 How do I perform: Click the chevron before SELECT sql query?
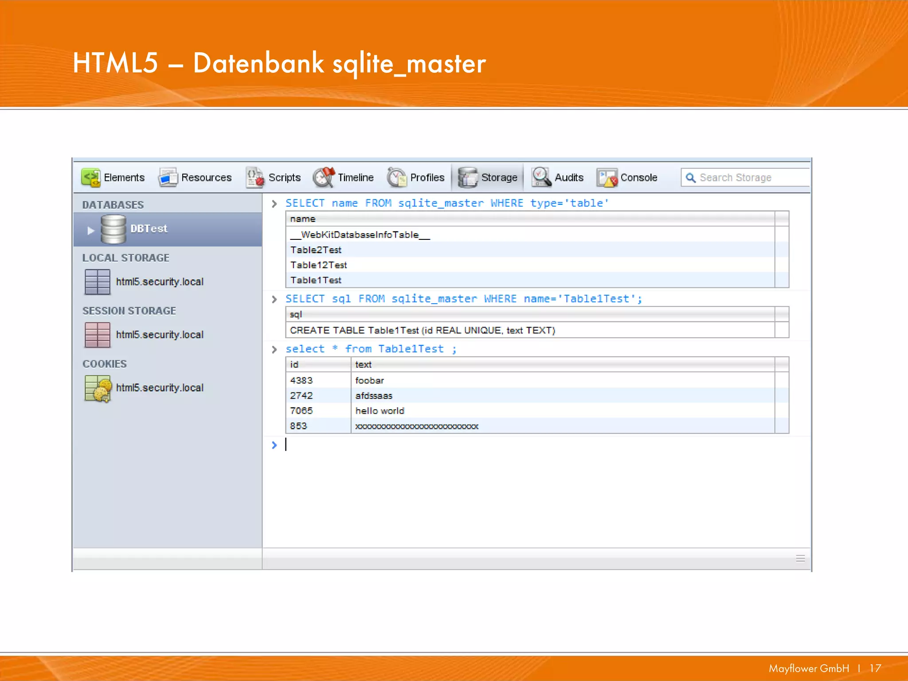click(x=274, y=299)
